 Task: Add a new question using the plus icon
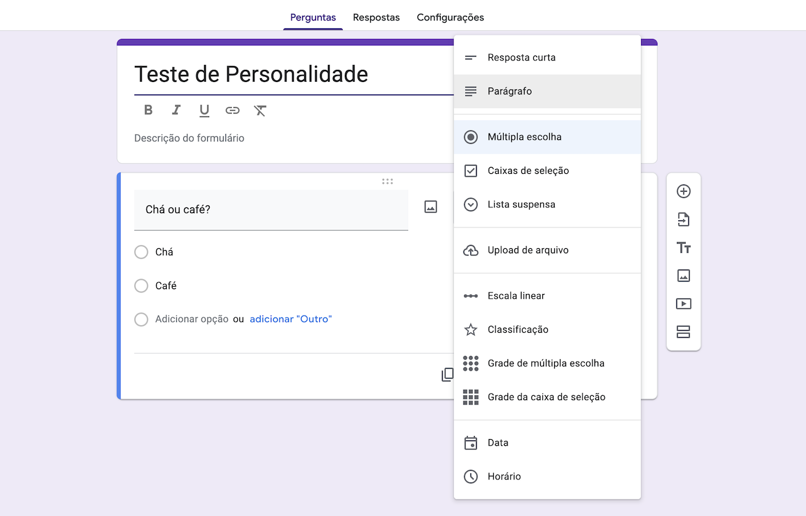point(683,190)
